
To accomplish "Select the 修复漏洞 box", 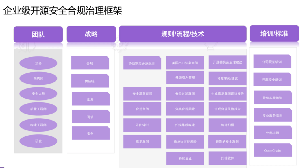I will tap(142, 141).
